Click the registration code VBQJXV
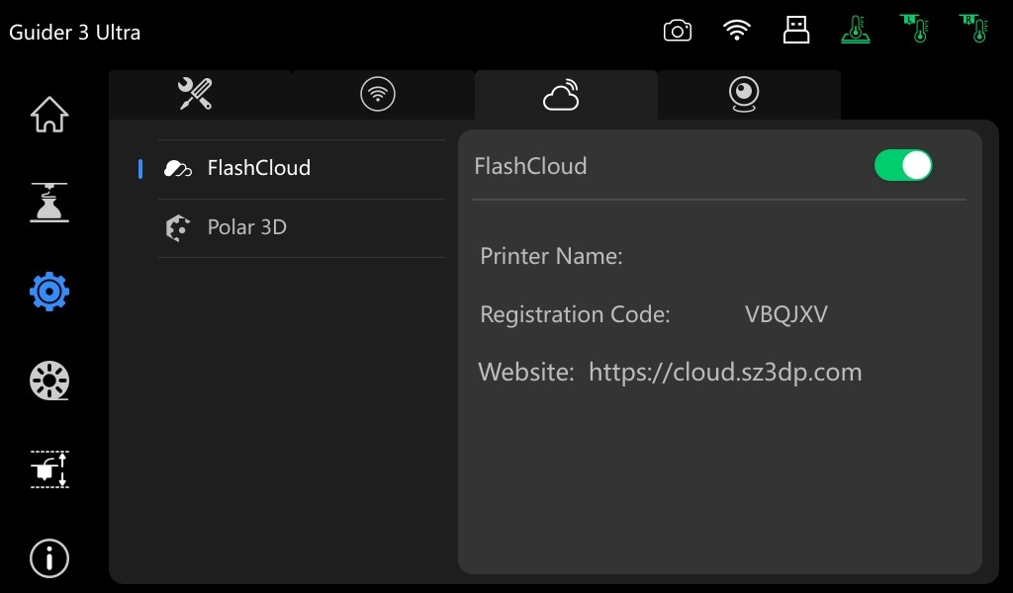The height and width of the screenshot is (593, 1013). 785,314
